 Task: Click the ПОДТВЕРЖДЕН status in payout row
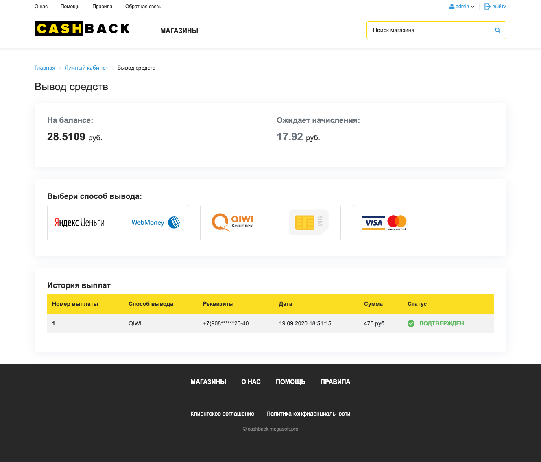coord(441,323)
